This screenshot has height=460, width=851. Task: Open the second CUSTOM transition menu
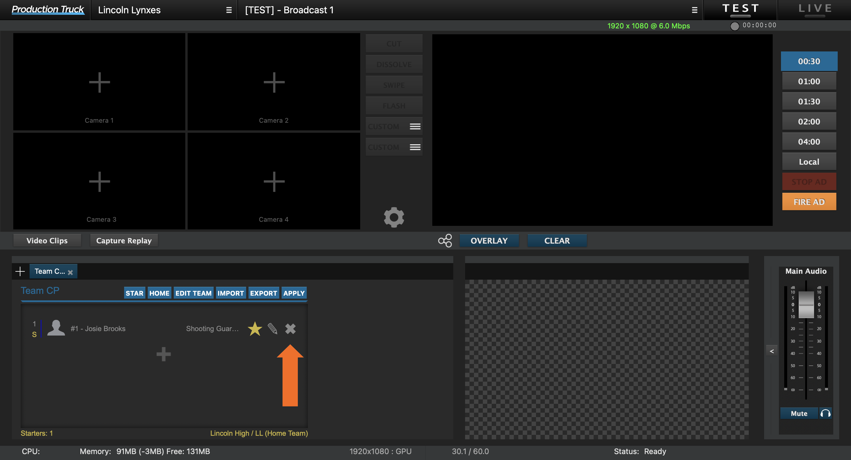415,147
